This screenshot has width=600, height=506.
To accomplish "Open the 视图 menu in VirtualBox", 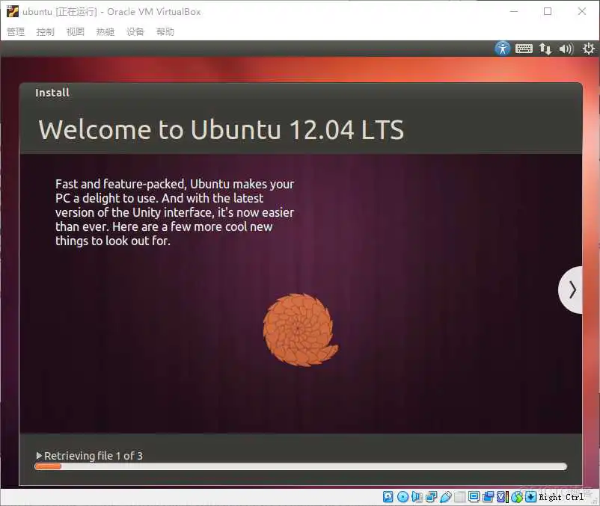I will coord(75,31).
